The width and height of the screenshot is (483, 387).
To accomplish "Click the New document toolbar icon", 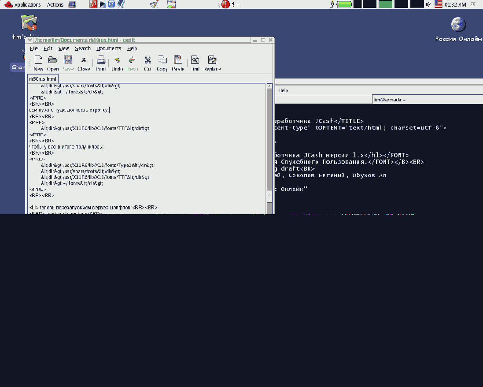I will point(38,63).
